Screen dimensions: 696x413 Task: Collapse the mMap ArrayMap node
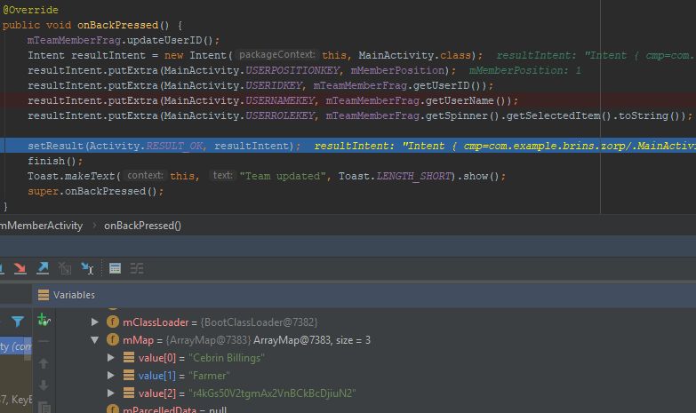pyautogui.click(x=94, y=340)
